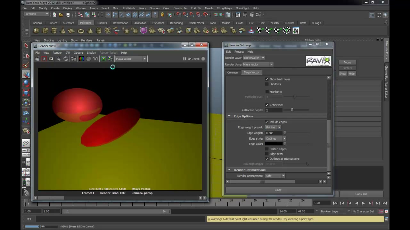Click the polygon pyramid shelf icon
410x230 pixels.
click(90, 31)
